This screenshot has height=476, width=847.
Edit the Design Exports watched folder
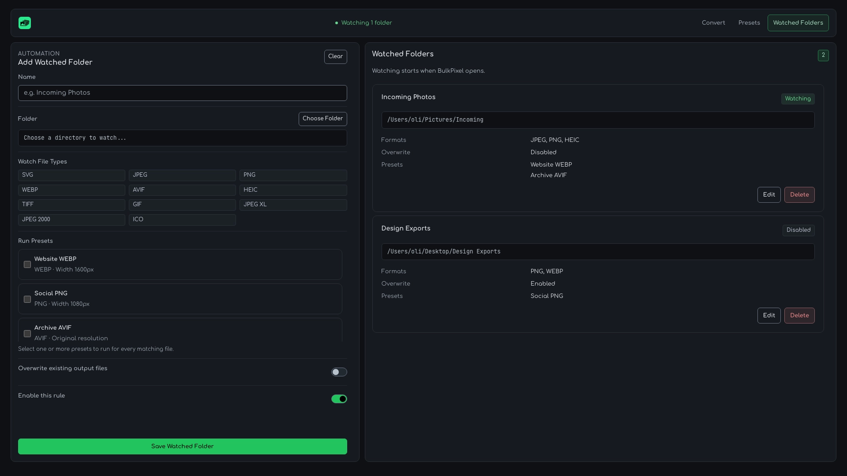click(x=769, y=316)
